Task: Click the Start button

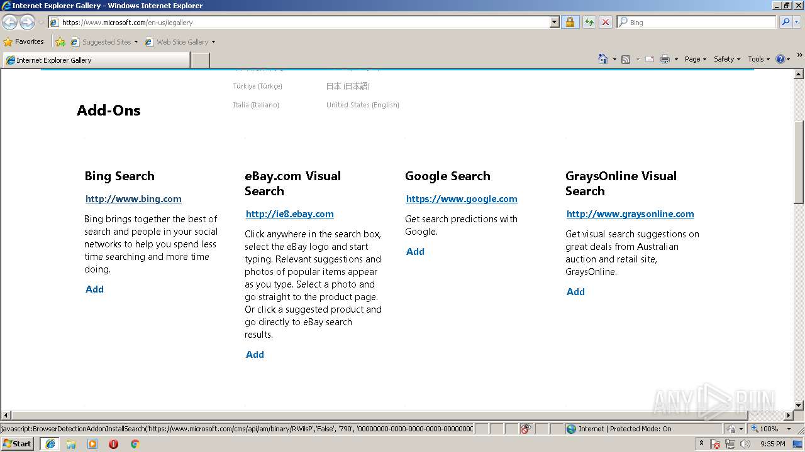Action: point(18,444)
